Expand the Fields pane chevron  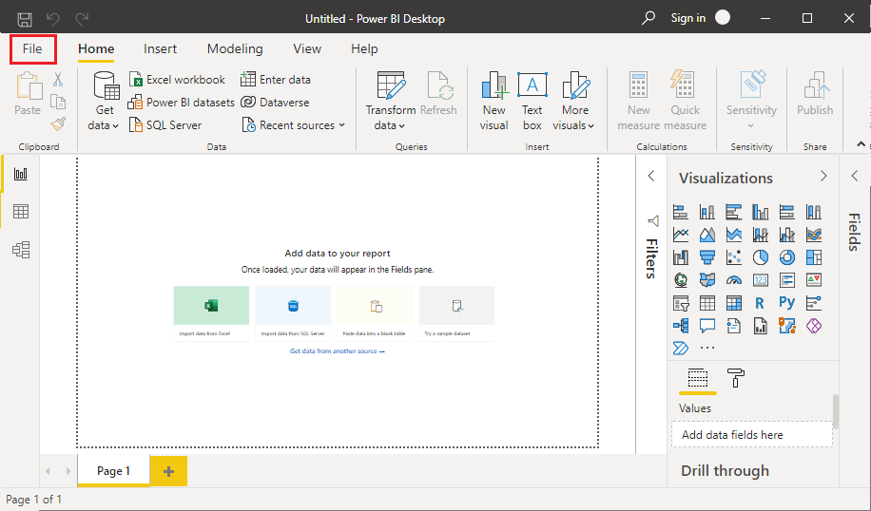[854, 176]
